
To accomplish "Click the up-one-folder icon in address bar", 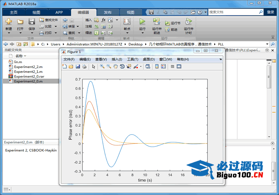I will 19,44.
